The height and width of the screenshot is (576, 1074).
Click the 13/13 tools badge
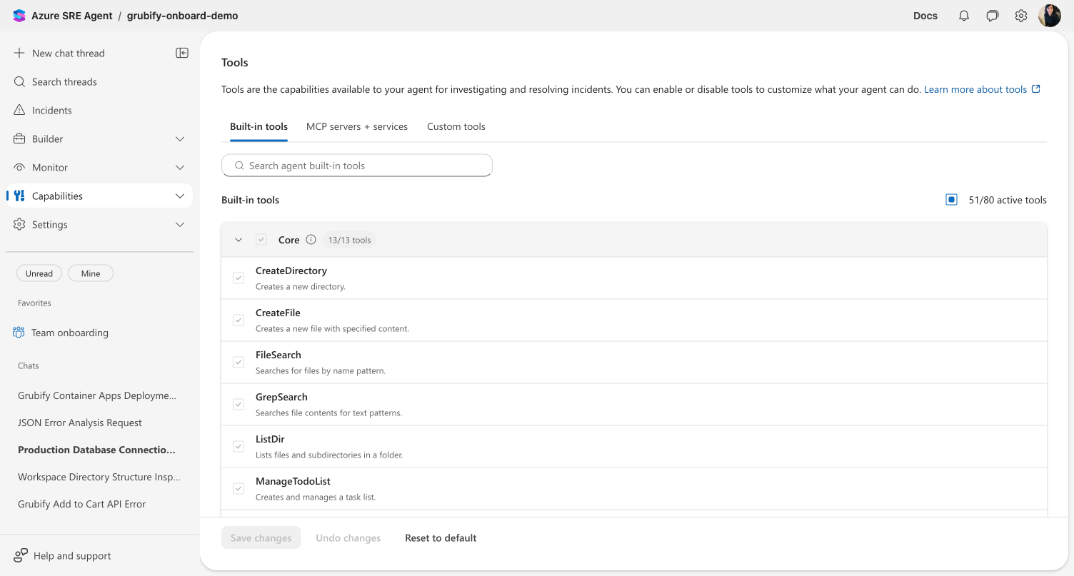pyautogui.click(x=349, y=240)
